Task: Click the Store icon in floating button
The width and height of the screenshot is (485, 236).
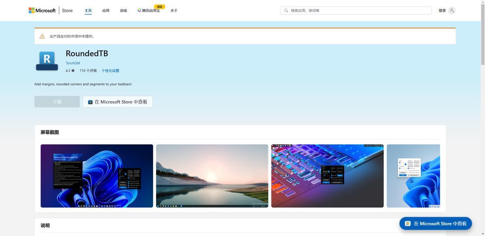Action: (x=408, y=223)
